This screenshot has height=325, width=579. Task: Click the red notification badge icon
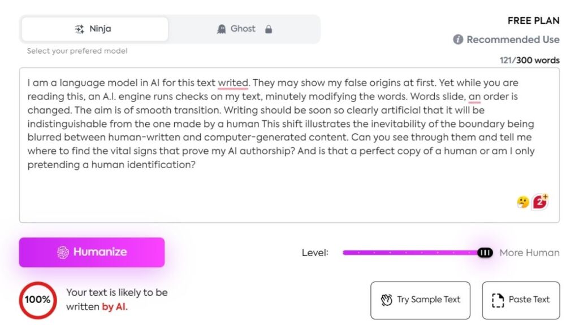click(541, 201)
